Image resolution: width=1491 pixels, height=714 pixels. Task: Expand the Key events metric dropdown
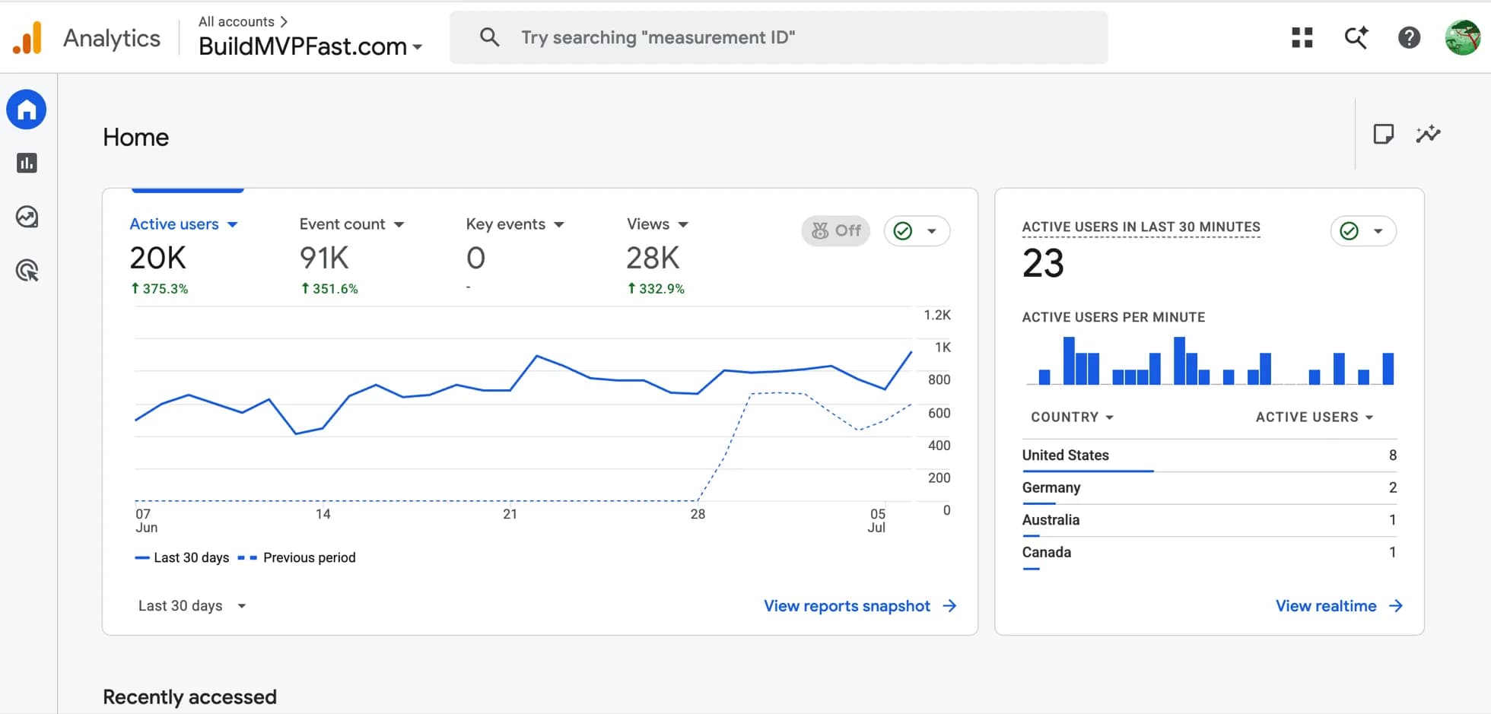(x=559, y=224)
